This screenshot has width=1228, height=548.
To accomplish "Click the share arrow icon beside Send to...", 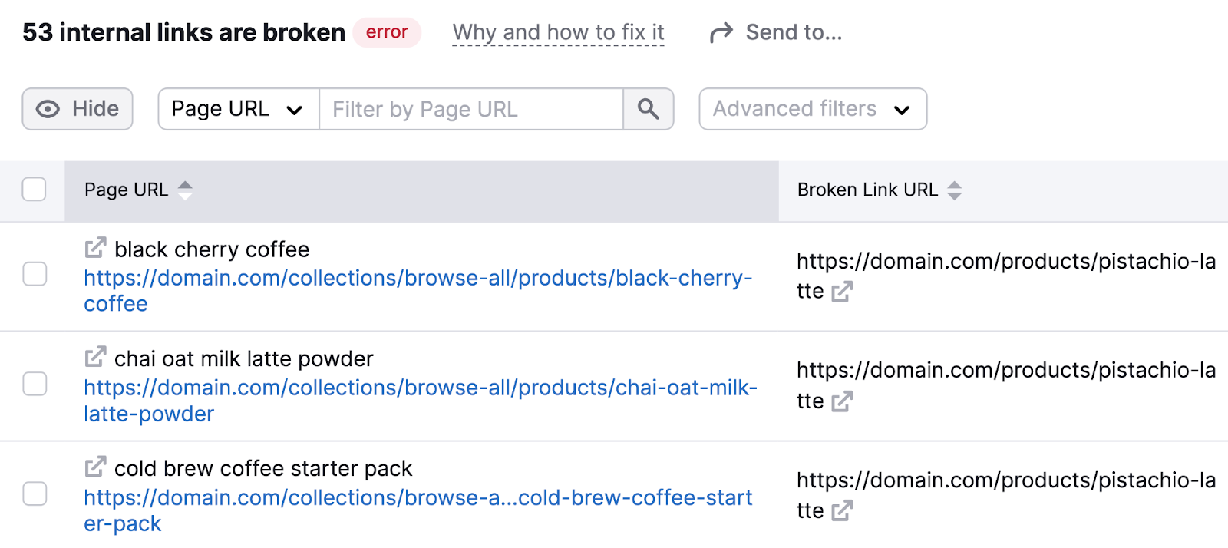I will tap(720, 32).
